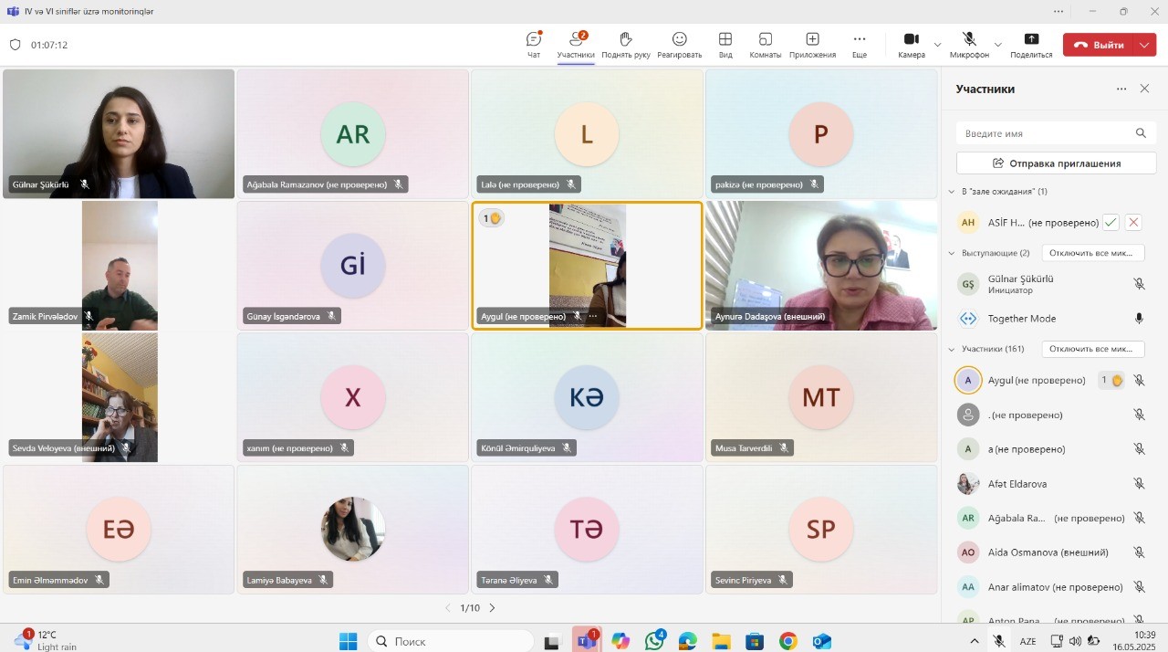
Task: Click the Share screen icon
Action: pyautogui.click(x=1031, y=43)
